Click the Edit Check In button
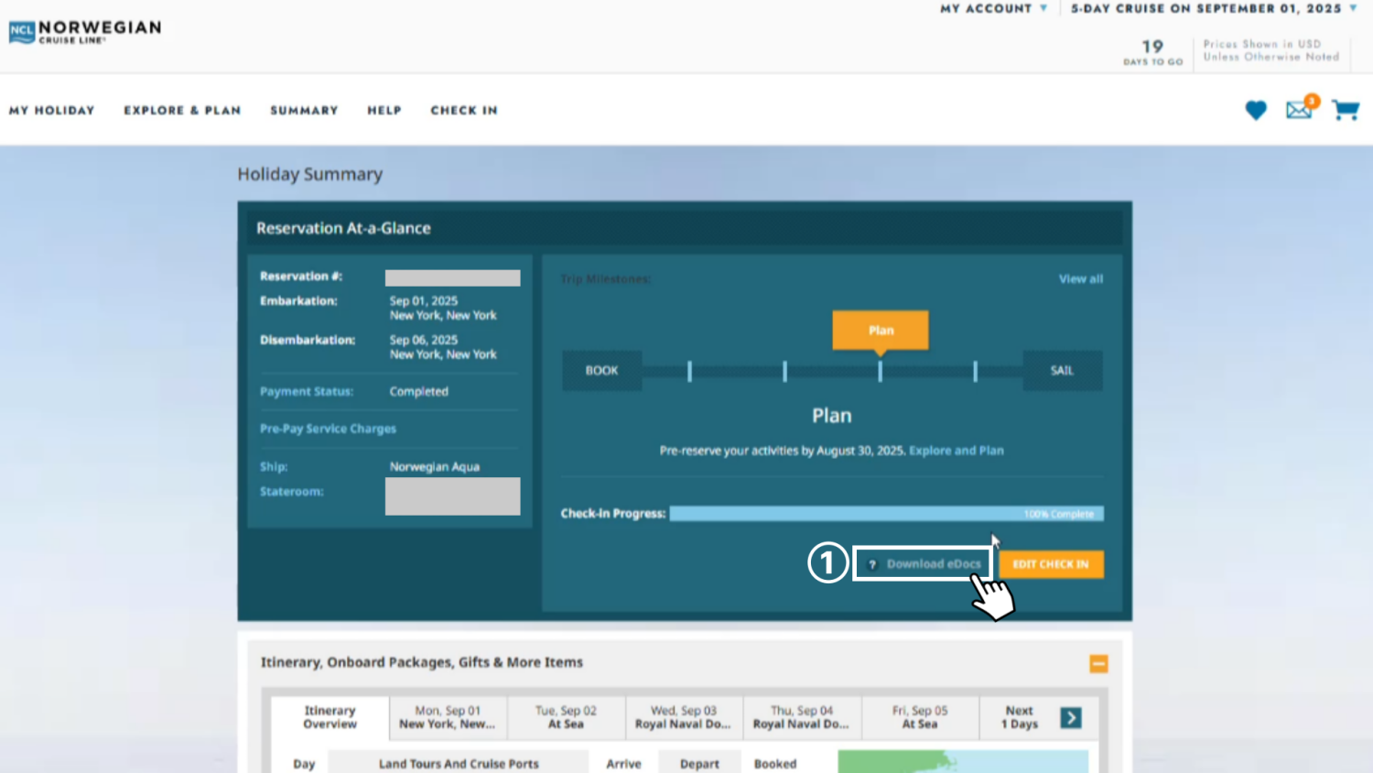This screenshot has width=1373, height=773. point(1051,564)
